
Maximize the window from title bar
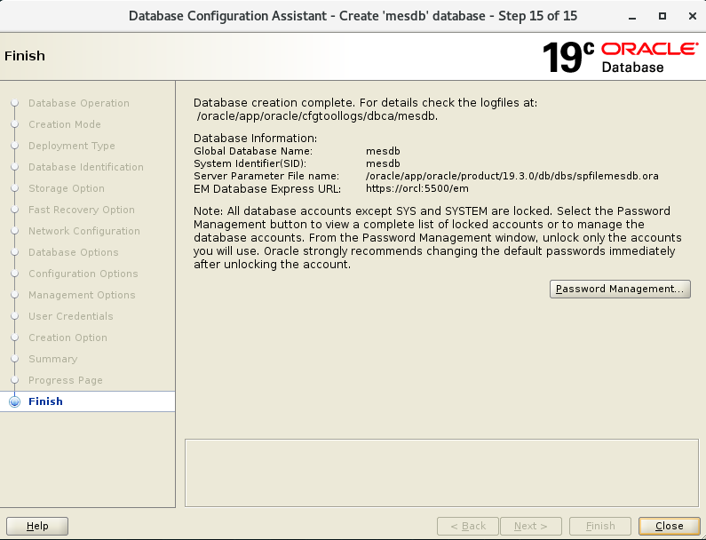pos(662,16)
